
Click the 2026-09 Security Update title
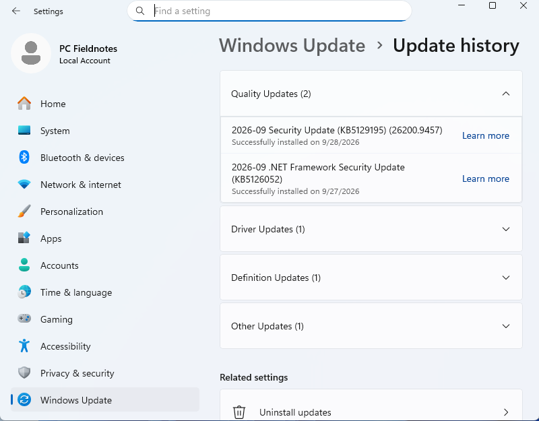(337, 130)
